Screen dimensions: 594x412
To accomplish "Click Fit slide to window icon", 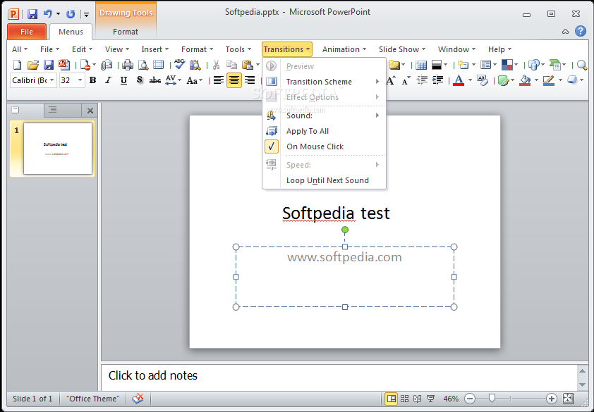I will click(x=568, y=399).
